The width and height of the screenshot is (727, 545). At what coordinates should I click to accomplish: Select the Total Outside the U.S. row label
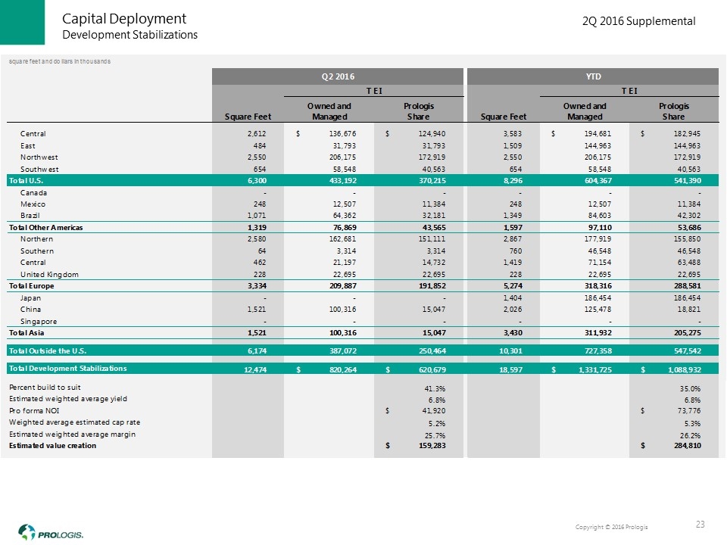point(48,350)
